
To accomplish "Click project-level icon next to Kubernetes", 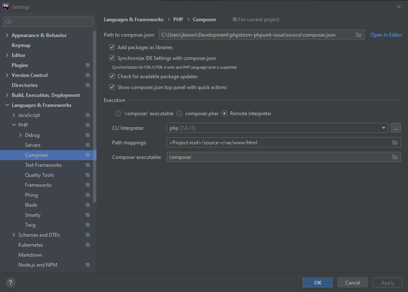I will 88,245.
